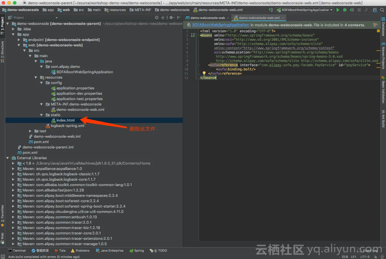Viewport: 386px width, 259px height.
Task: Collapse the static folder
Action: [x=42, y=115]
